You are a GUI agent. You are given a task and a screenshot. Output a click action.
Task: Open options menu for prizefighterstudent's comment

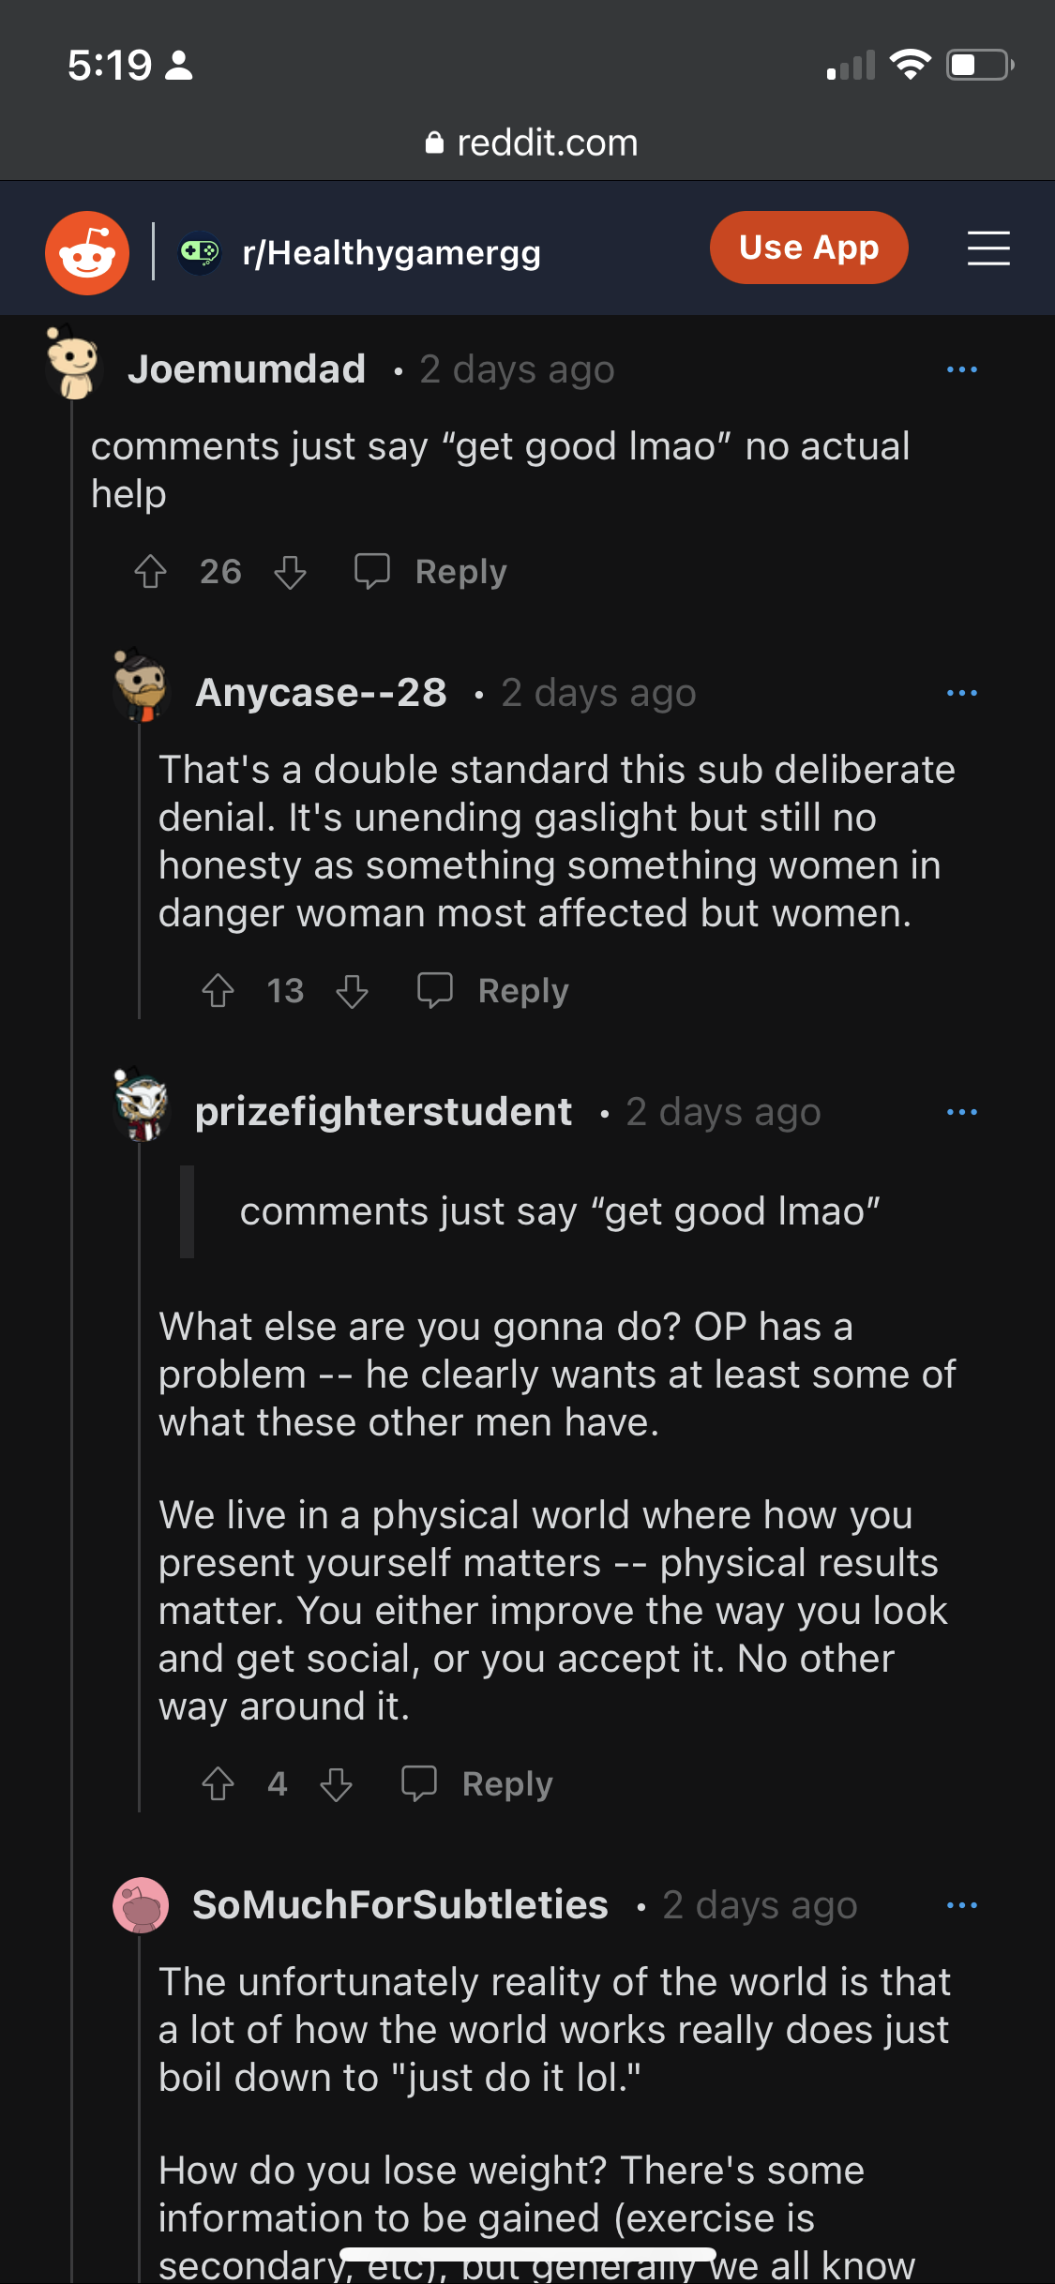[961, 1112]
